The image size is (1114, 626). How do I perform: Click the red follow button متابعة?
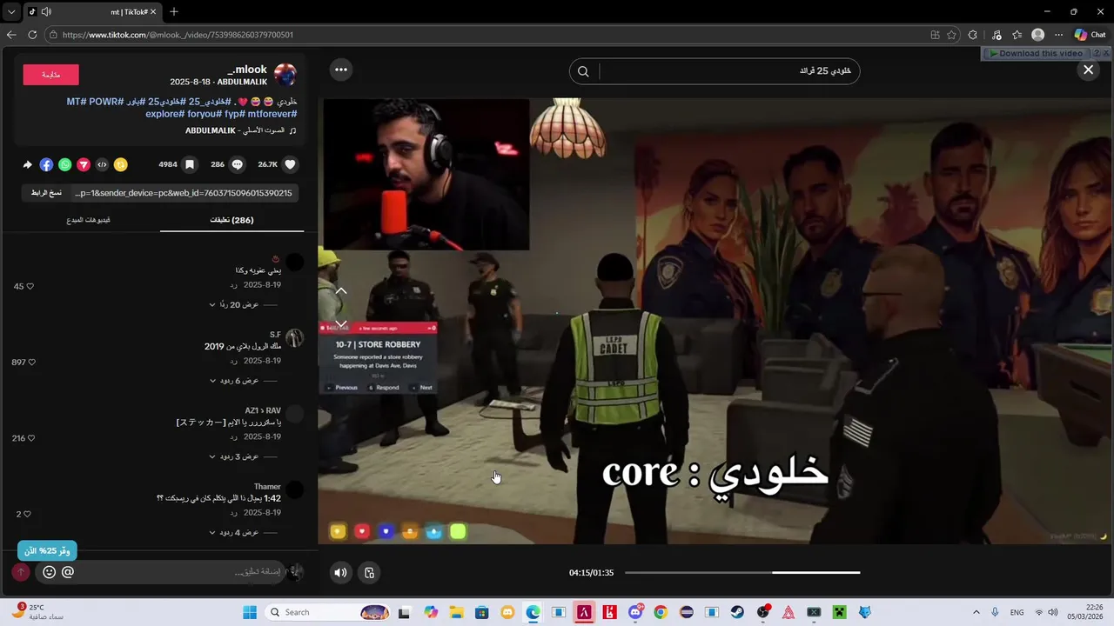[50, 75]
